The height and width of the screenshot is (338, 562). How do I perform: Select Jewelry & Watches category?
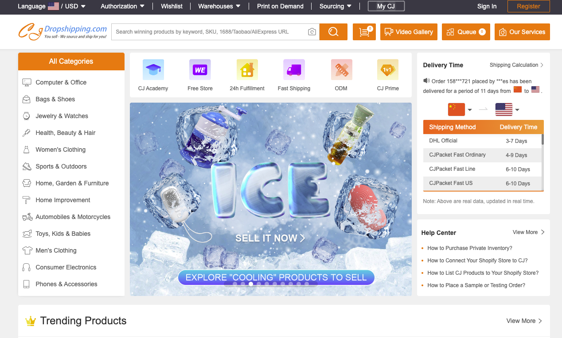click(62, 116)
